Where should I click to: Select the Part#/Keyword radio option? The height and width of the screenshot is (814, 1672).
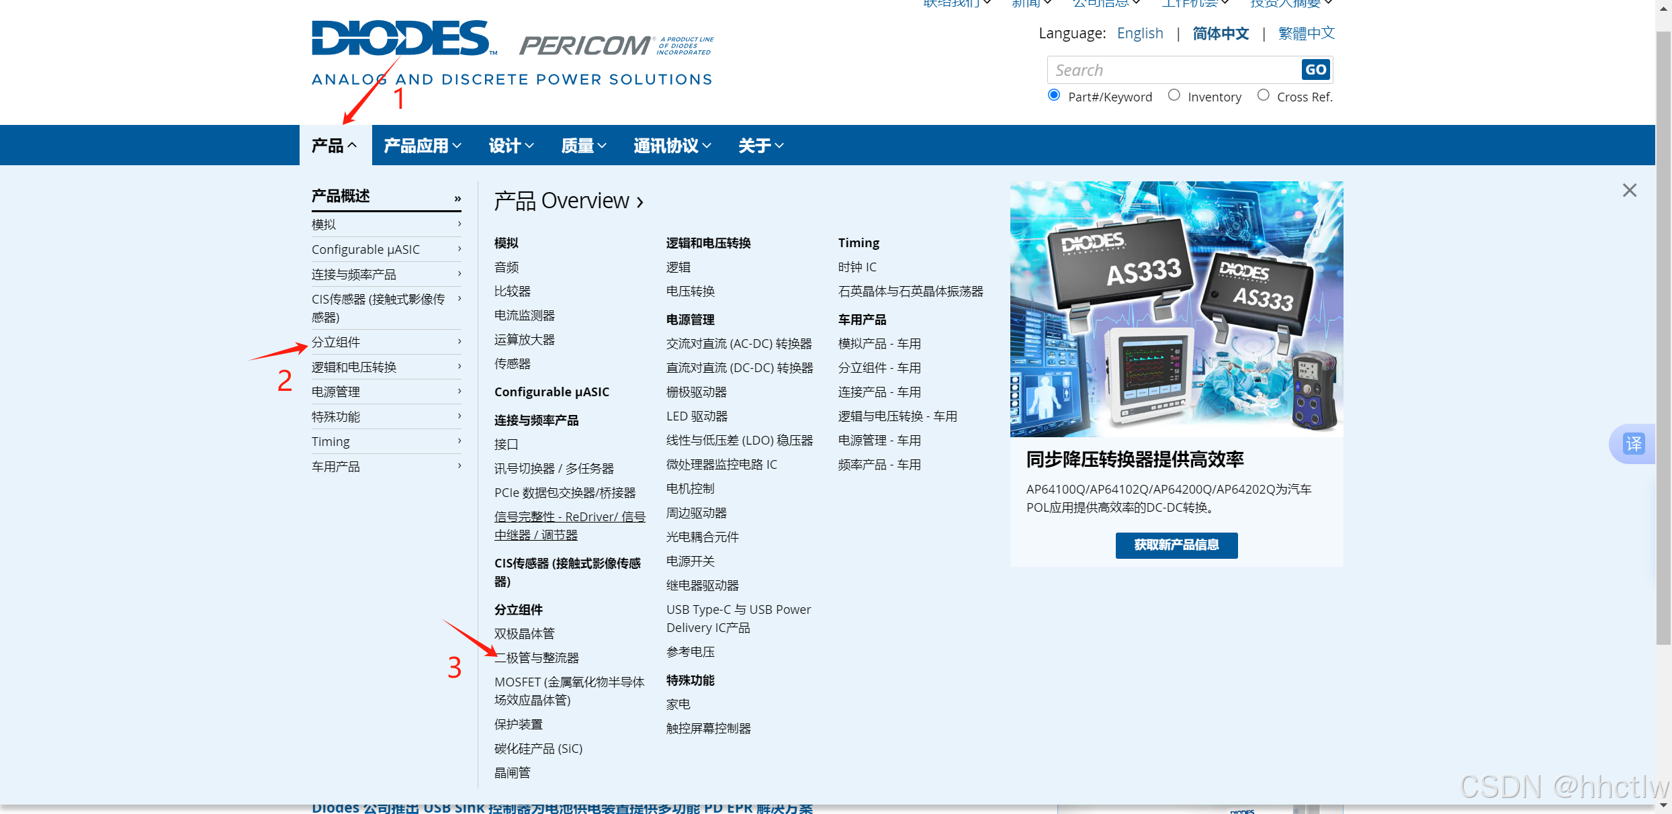pos(1054,95)
